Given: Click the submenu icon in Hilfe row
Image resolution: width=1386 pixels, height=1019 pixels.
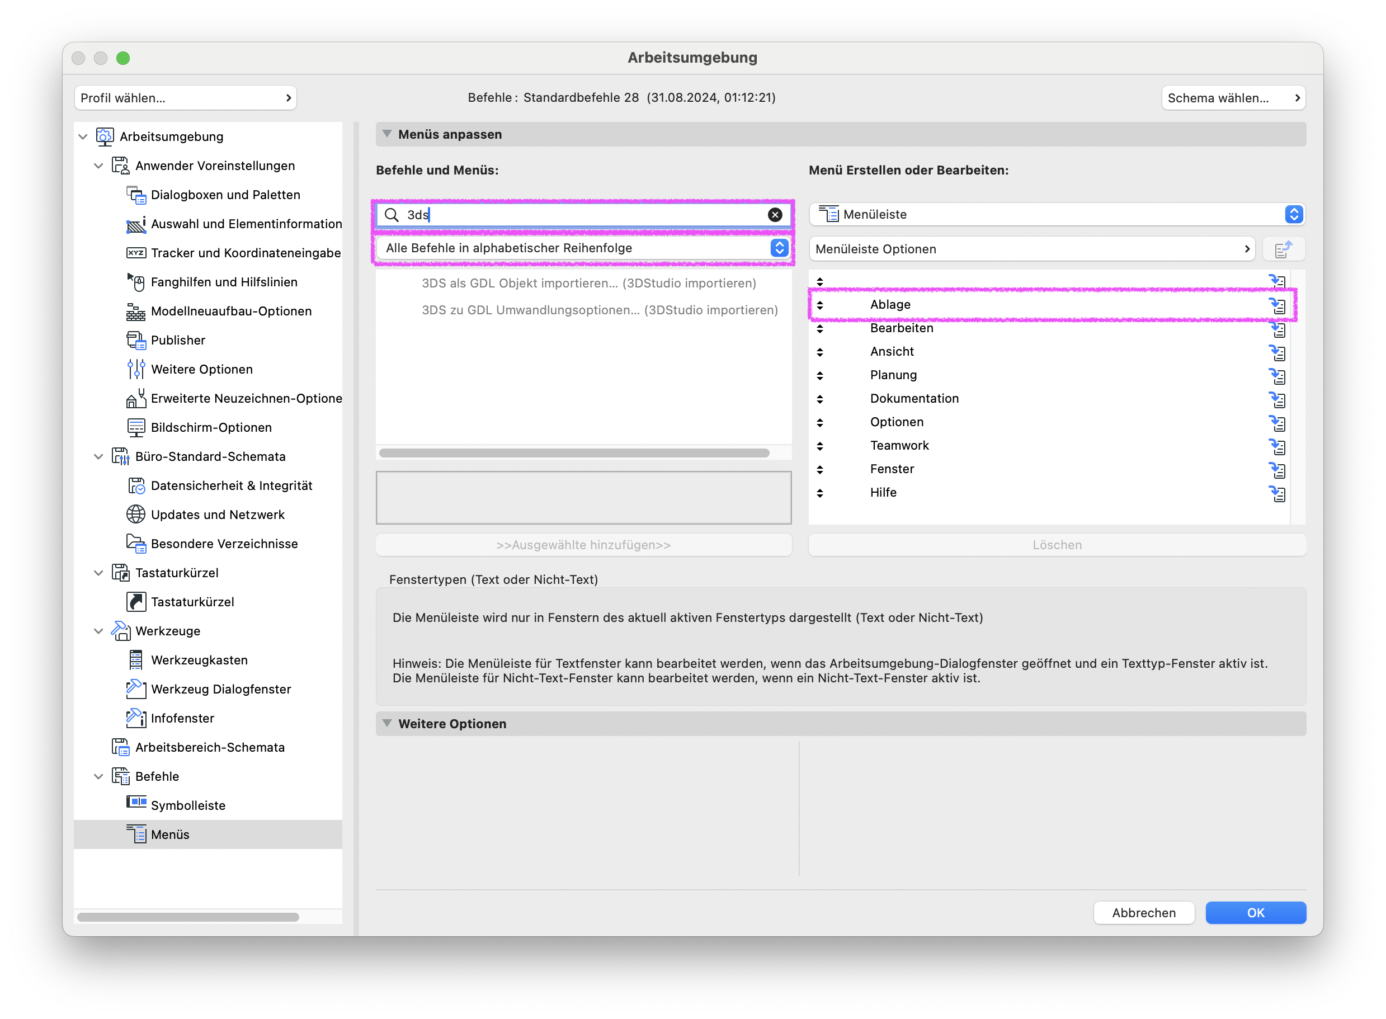Looking at the screenshot, I should [x=1277, y=493].
